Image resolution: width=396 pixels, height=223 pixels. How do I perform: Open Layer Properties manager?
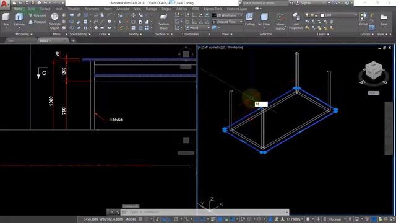click(x=296, y=22)
